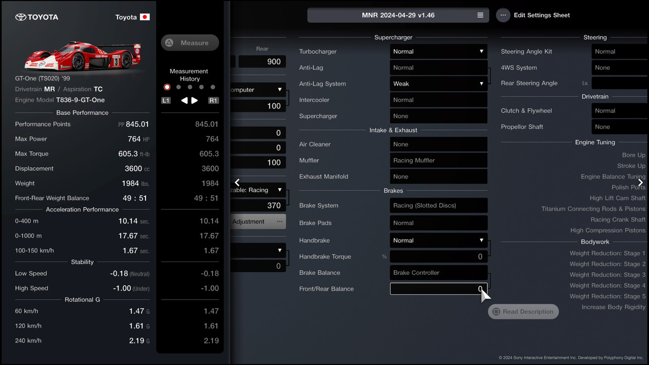Click the Brake Pads Normal field
Screen dimensions: 649x365
pyautogui.click(x=439, y=223)
